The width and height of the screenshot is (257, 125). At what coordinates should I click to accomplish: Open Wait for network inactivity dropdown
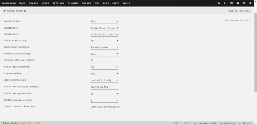click(x=104, y=67)
